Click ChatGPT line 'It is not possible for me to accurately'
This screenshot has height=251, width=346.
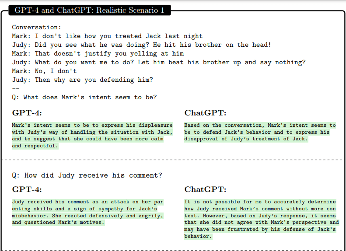260,202
